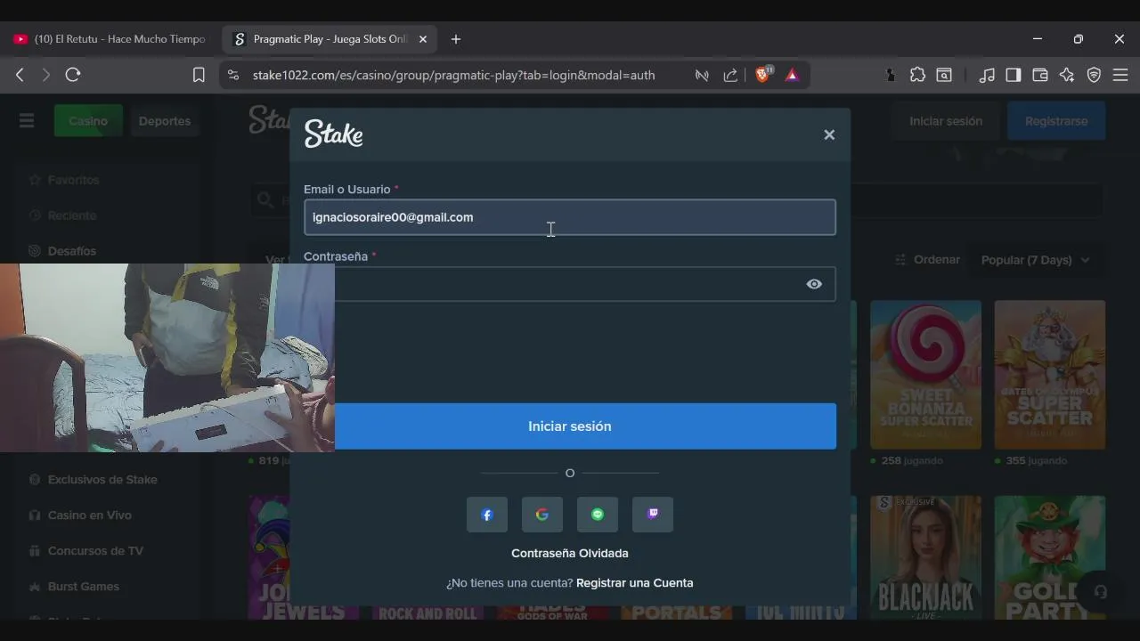Image resolution: width=1140 pixels, height=641 pixels.
Task: Select the green Casino button
Action: click(88, 121)
